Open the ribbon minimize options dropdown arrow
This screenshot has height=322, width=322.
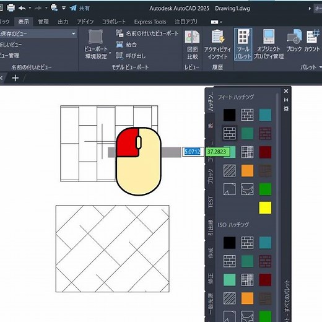(221, 22)
